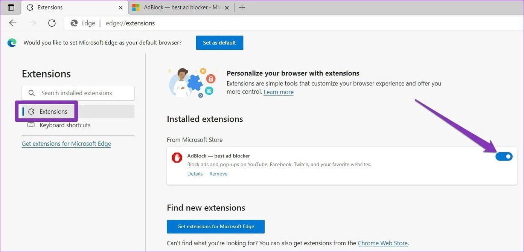
Task: Click the Edge logo in address bar
Action: [74, 23]
